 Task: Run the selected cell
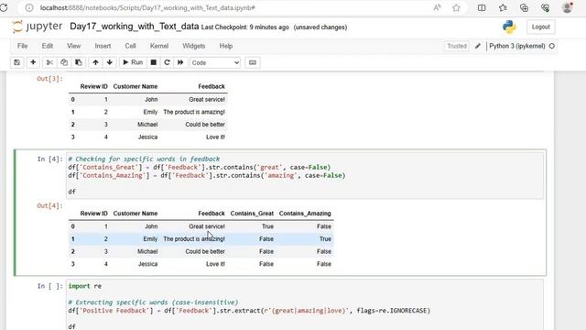(133, 62)
